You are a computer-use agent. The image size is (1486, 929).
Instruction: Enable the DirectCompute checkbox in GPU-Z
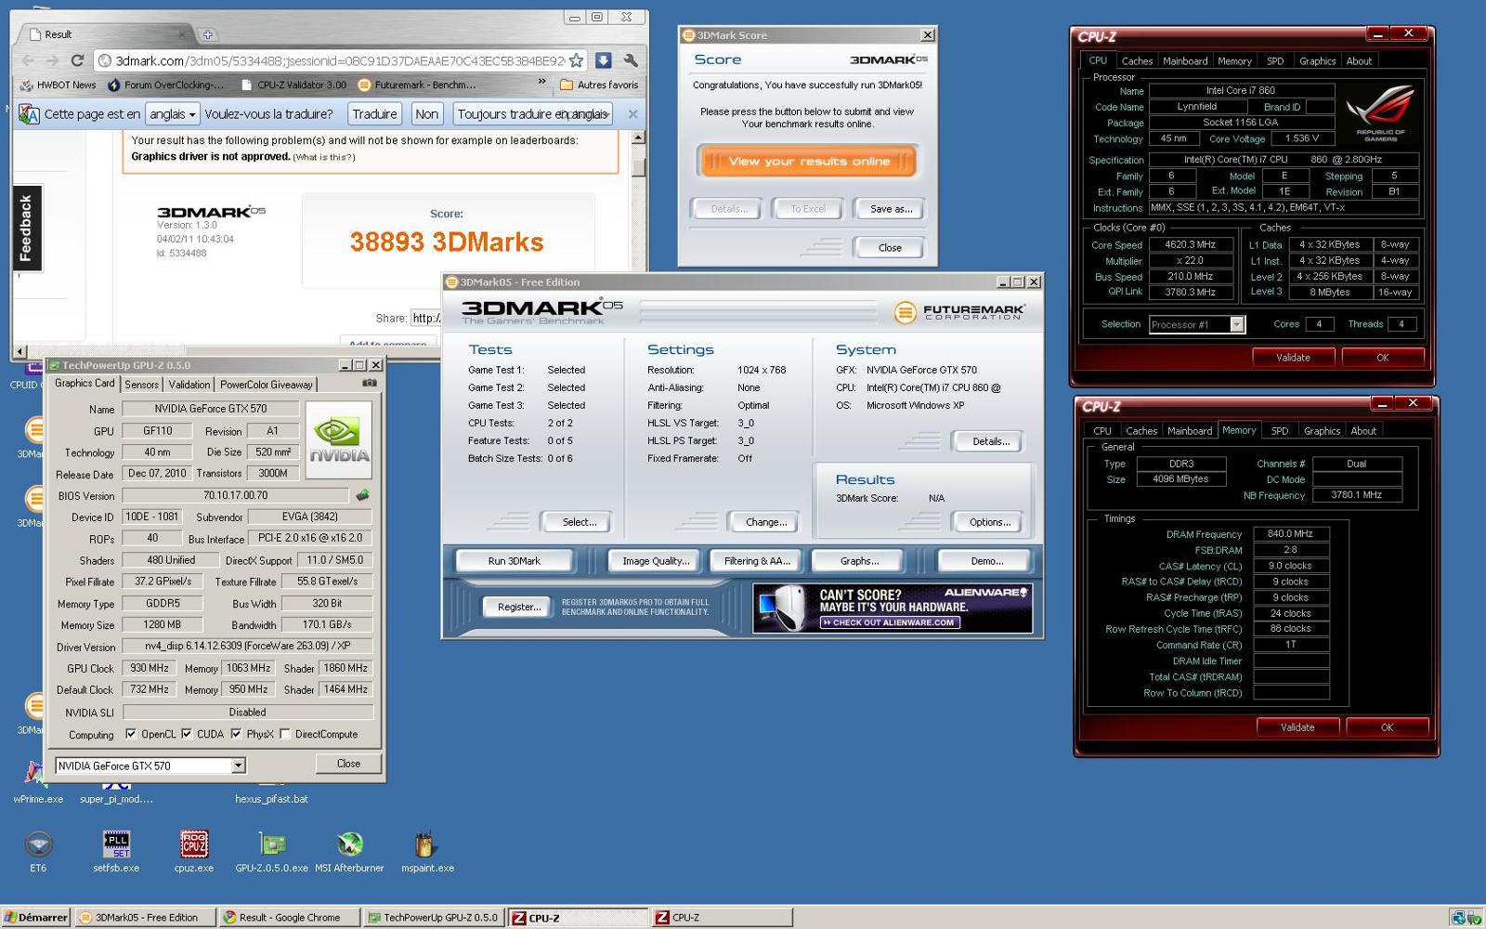pyautogui.click(x=285, y=734)
